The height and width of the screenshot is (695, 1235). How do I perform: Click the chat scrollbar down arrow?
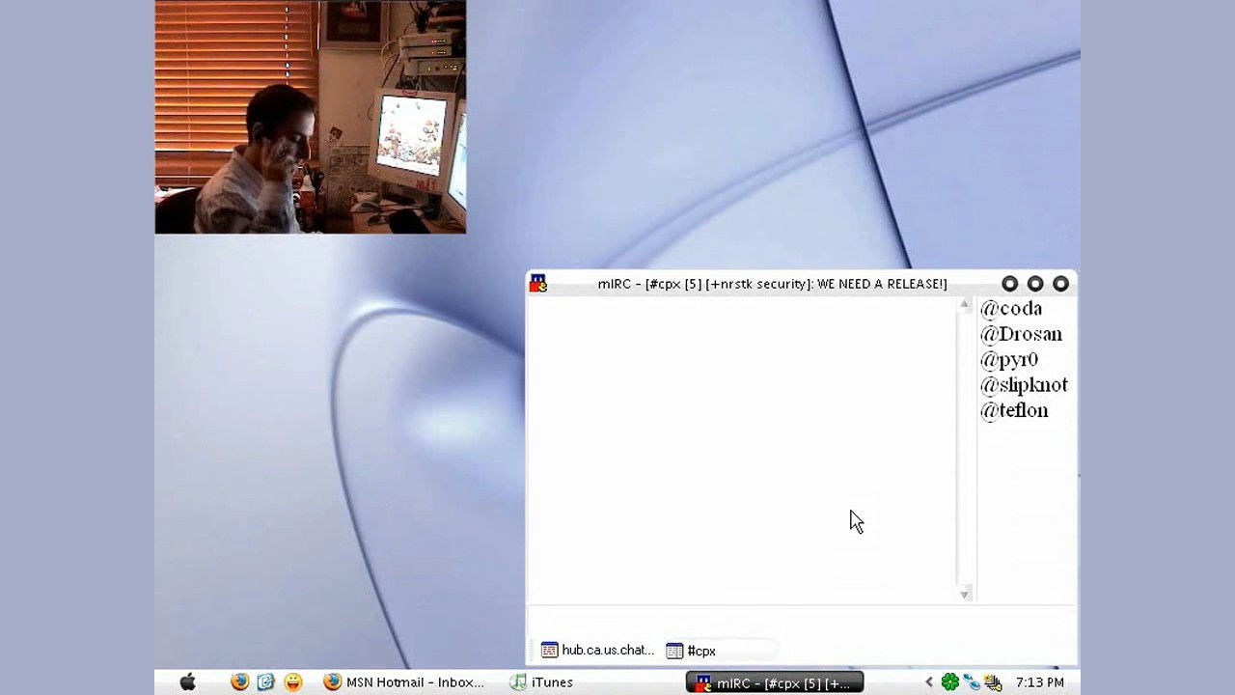(964, 595)
